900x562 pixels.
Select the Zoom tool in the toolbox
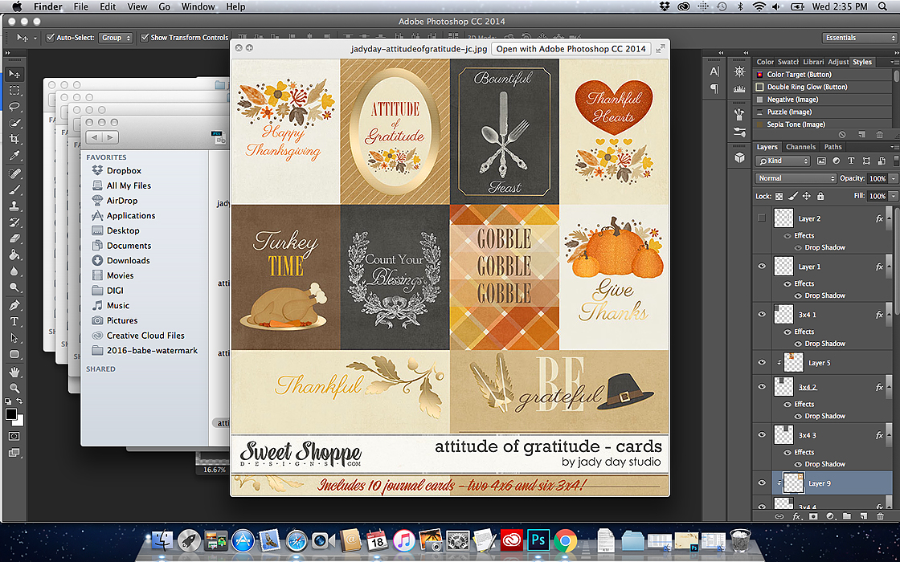coord(14,388)
